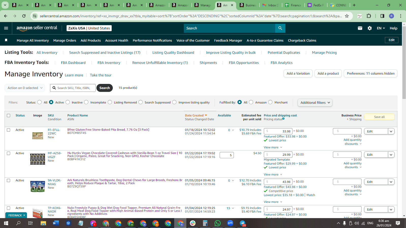Select the Listing Removed radio button
Viewport: 406px width, 228px height.
tap(110, 102)
